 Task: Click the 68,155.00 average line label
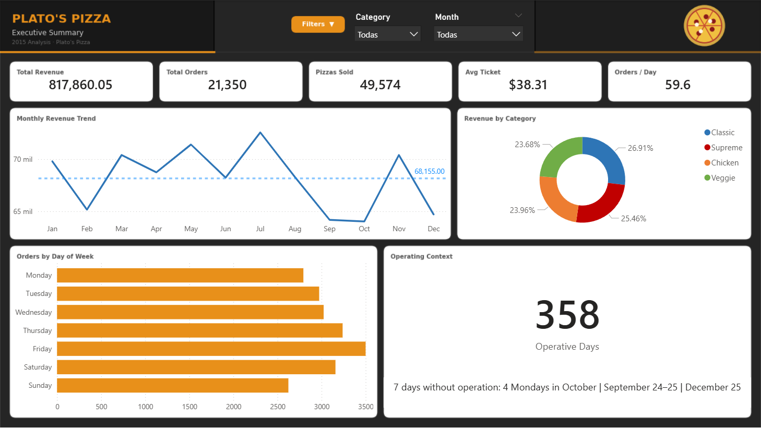click(x=429, y=171)
